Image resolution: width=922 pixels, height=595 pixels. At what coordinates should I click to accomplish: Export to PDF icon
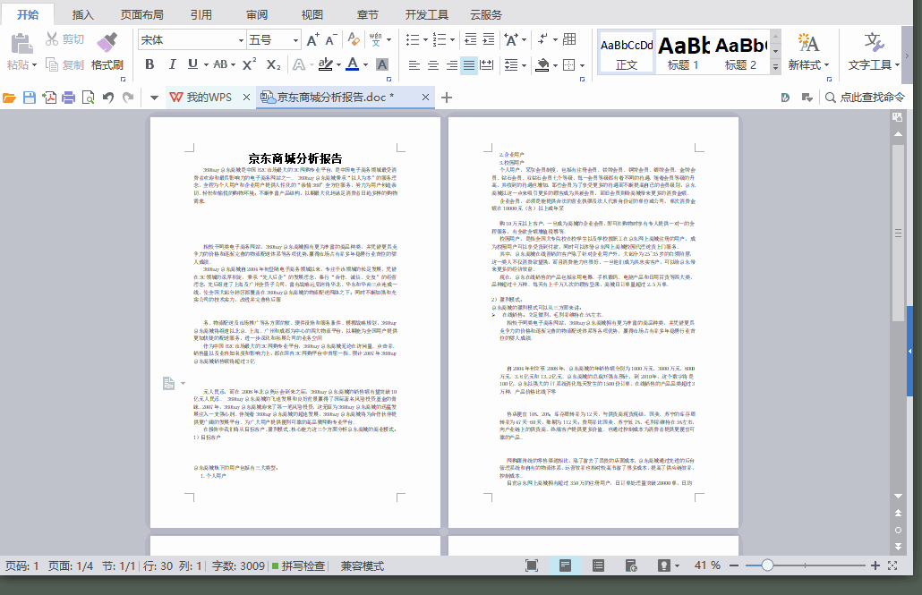49,98
